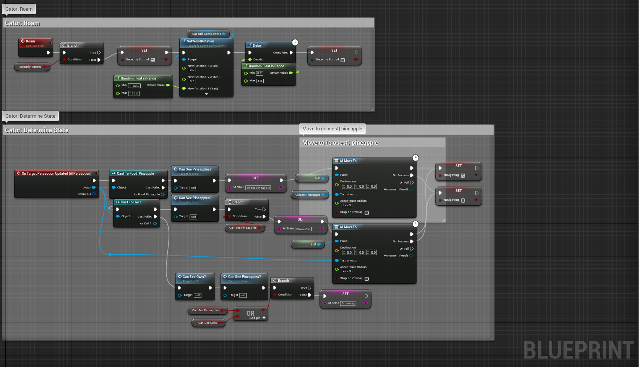Expand the SetWorldRotation node's advanced pins
This screenshot has height=367, width=639.
206,94
